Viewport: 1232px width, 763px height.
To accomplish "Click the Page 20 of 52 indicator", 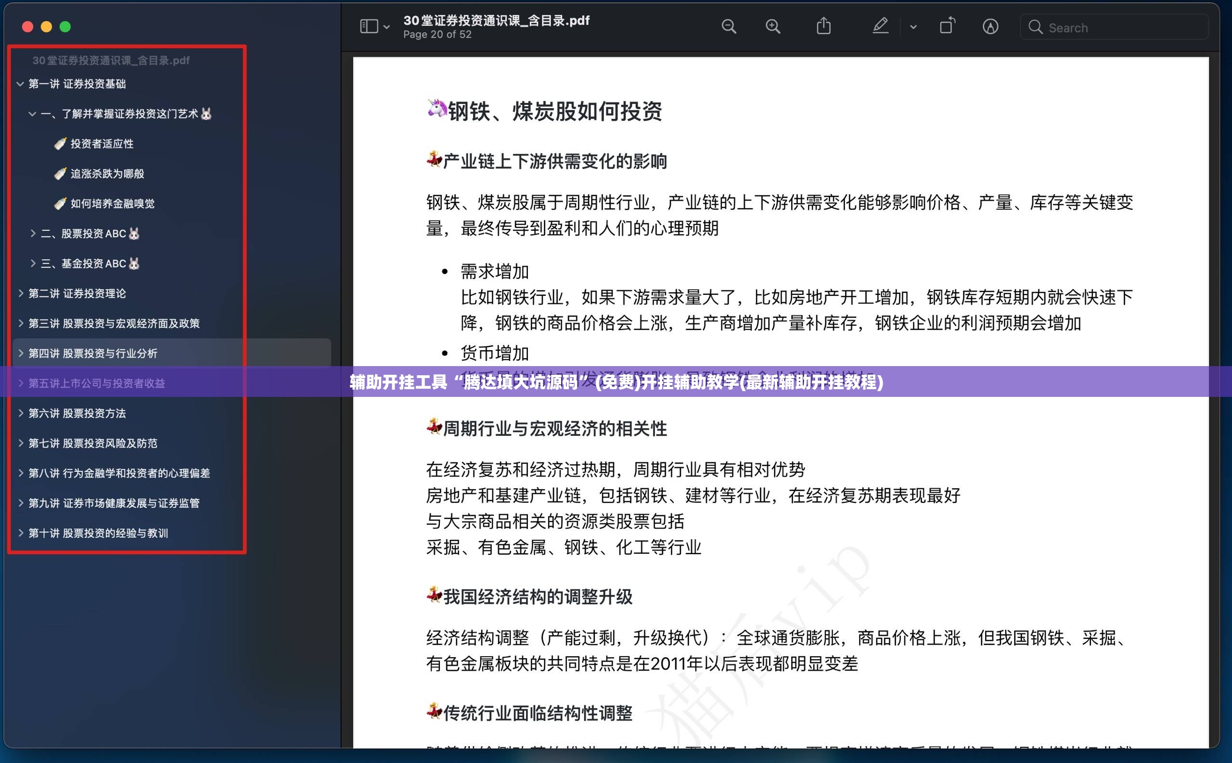I will pos(437,34).
